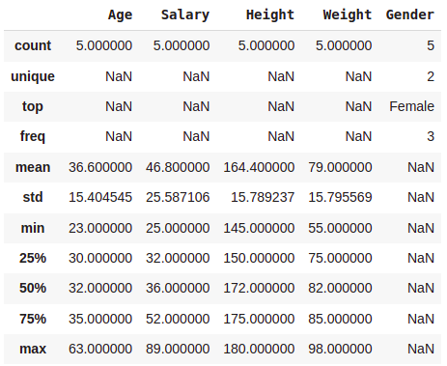Select the top row label
Image resolution: width=447 pixels, height=366 pixels.
(x=33, y=107)
